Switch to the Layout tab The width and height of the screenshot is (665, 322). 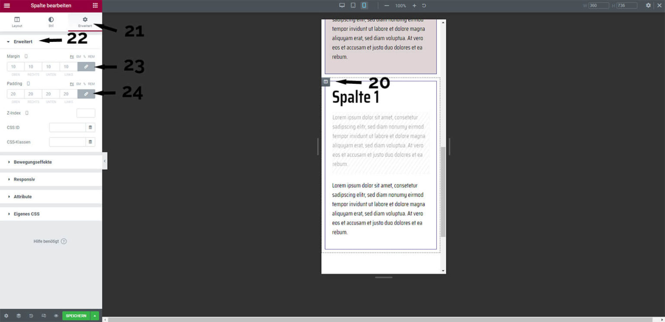pyautogui.click(x=17, y=22)
